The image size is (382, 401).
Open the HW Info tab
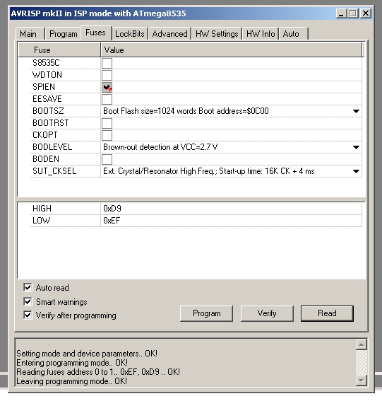261,34
